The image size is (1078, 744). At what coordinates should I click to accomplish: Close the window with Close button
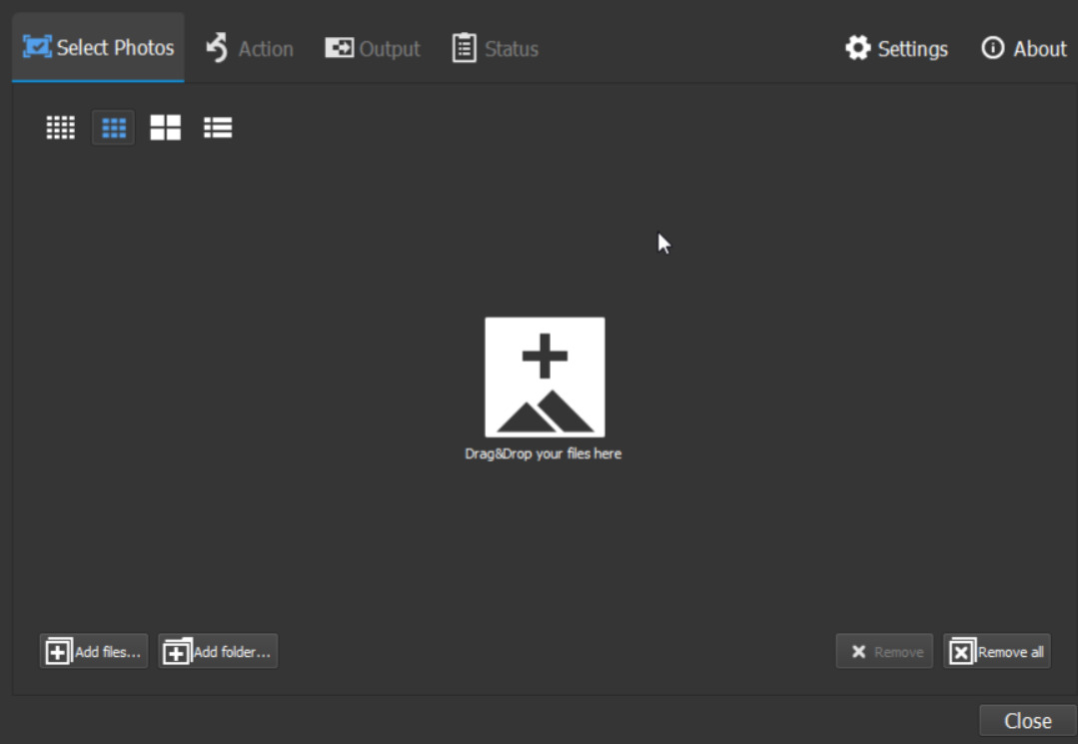point(1028,721)
